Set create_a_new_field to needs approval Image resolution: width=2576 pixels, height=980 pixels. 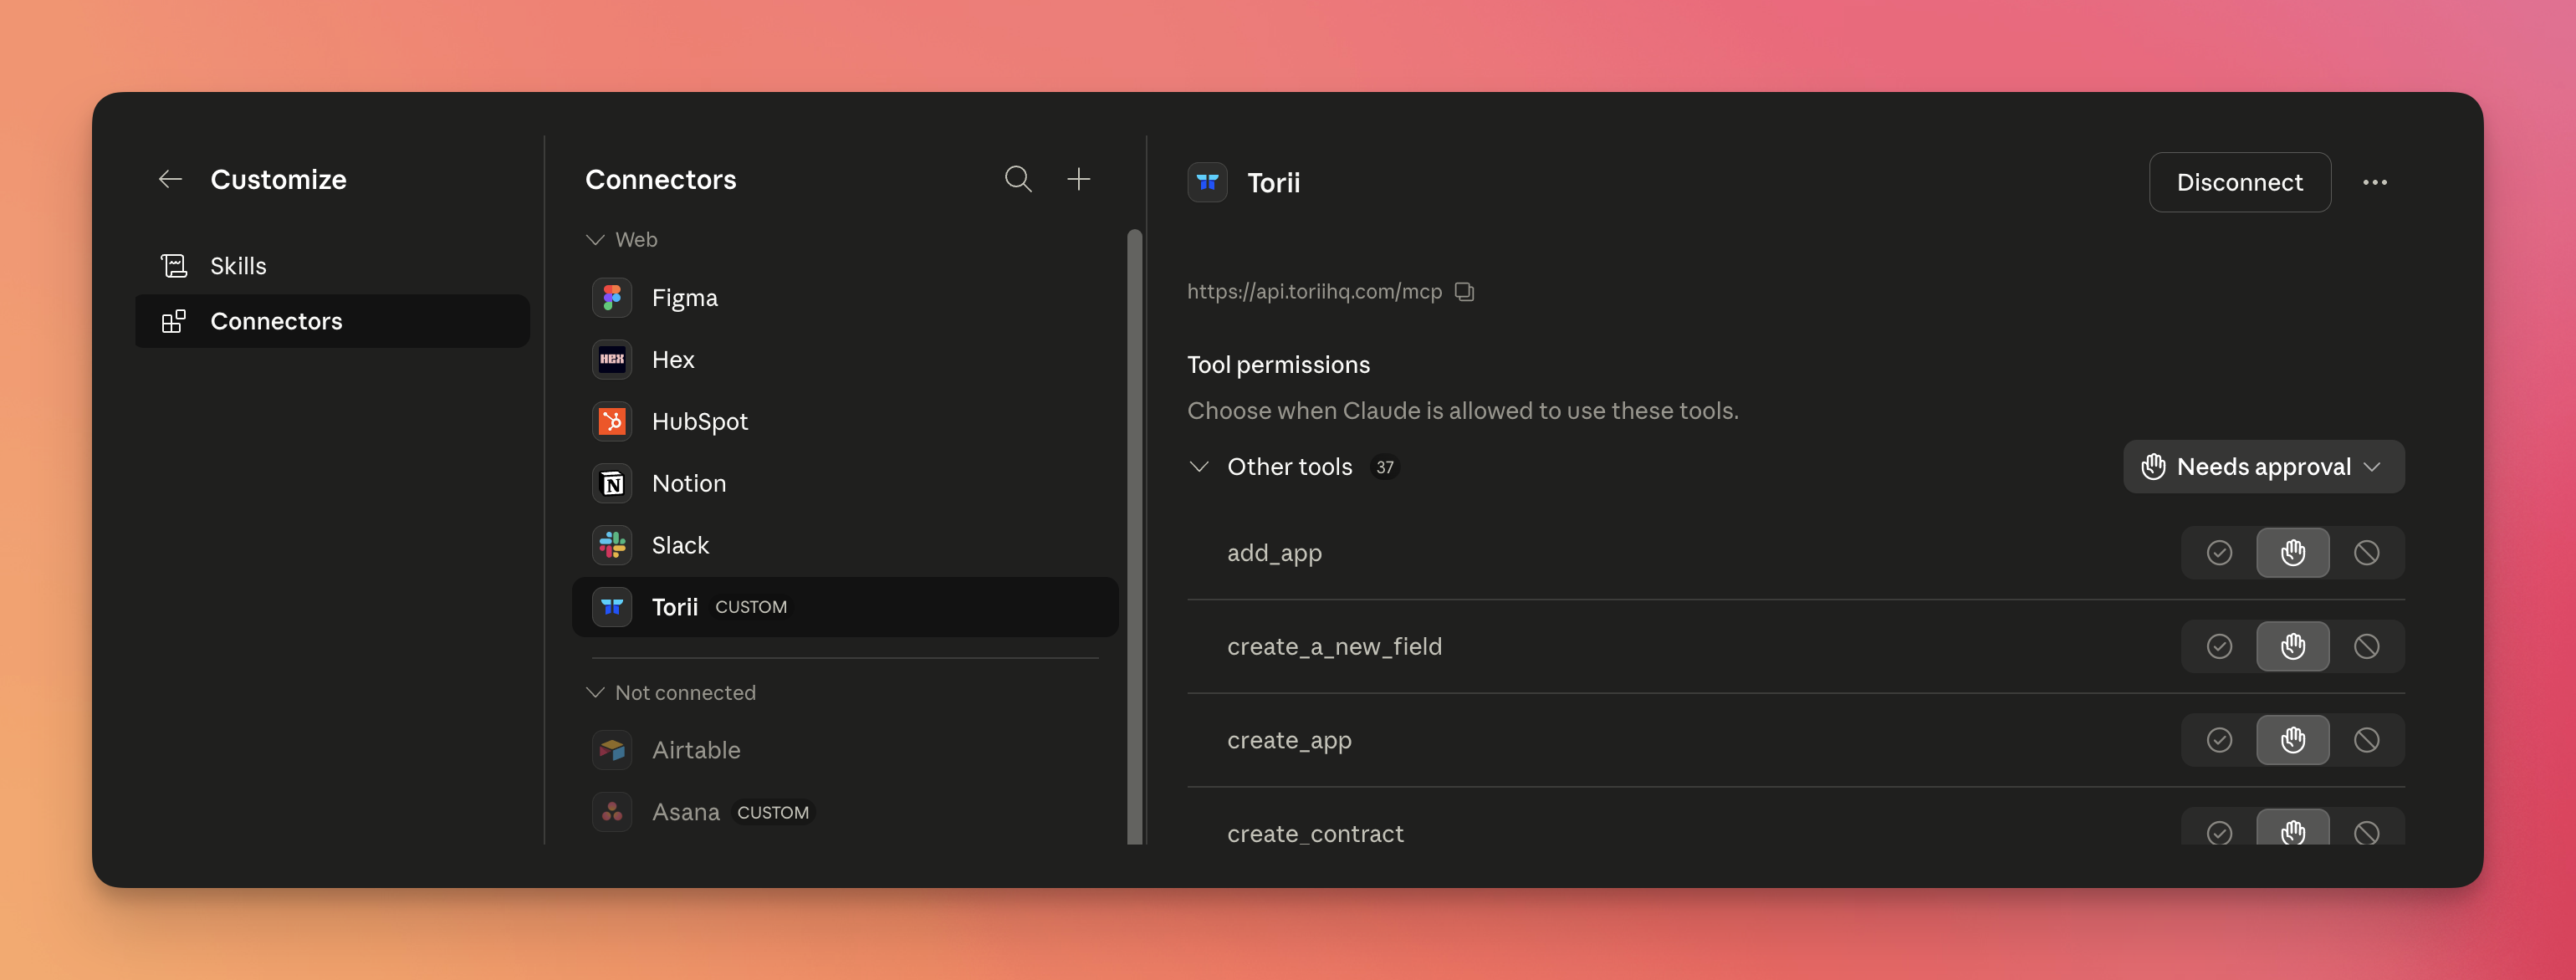2293,647
